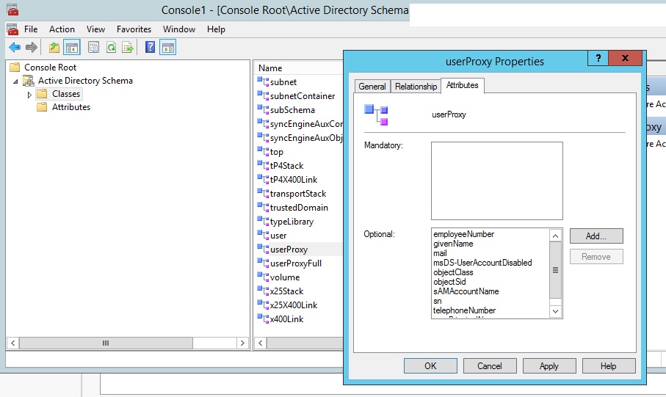Screen dimensions: 666x397
Task: Select the transportStack class icon
Action: click(263, 192)
